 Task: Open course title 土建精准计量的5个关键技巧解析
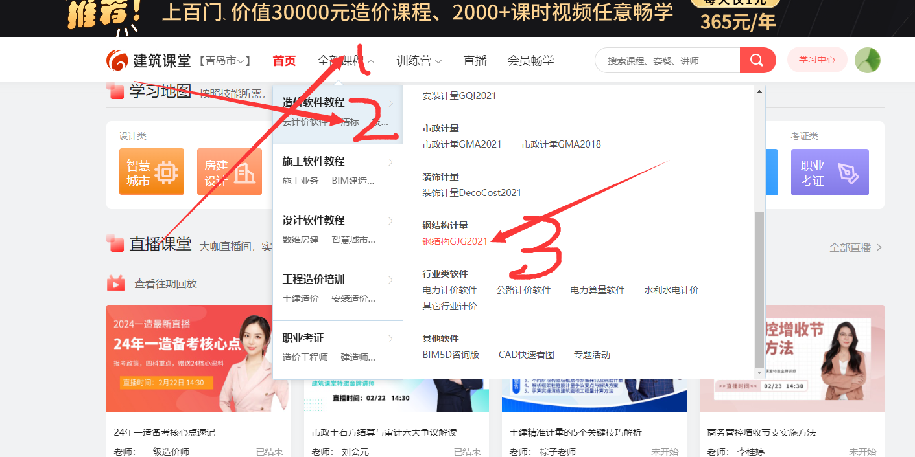click(x=576, y=432)
